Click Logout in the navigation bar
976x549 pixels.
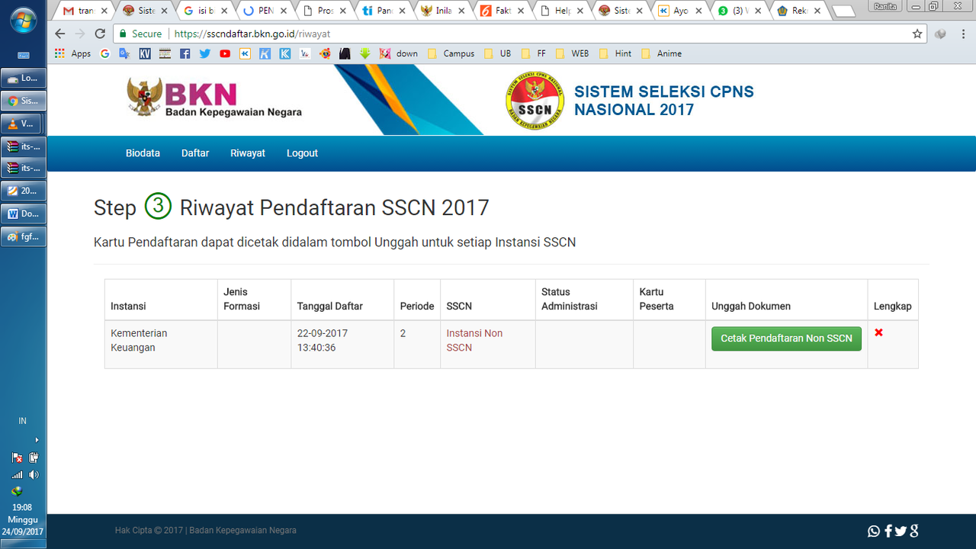[x=302, y=153]
